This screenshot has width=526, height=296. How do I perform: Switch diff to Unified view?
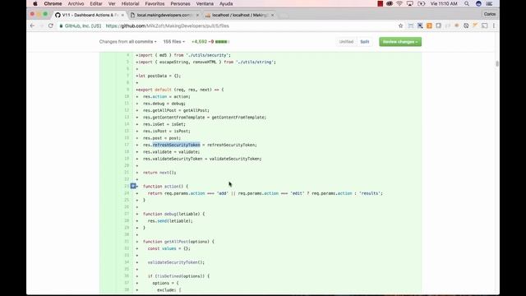coord(346,42)
